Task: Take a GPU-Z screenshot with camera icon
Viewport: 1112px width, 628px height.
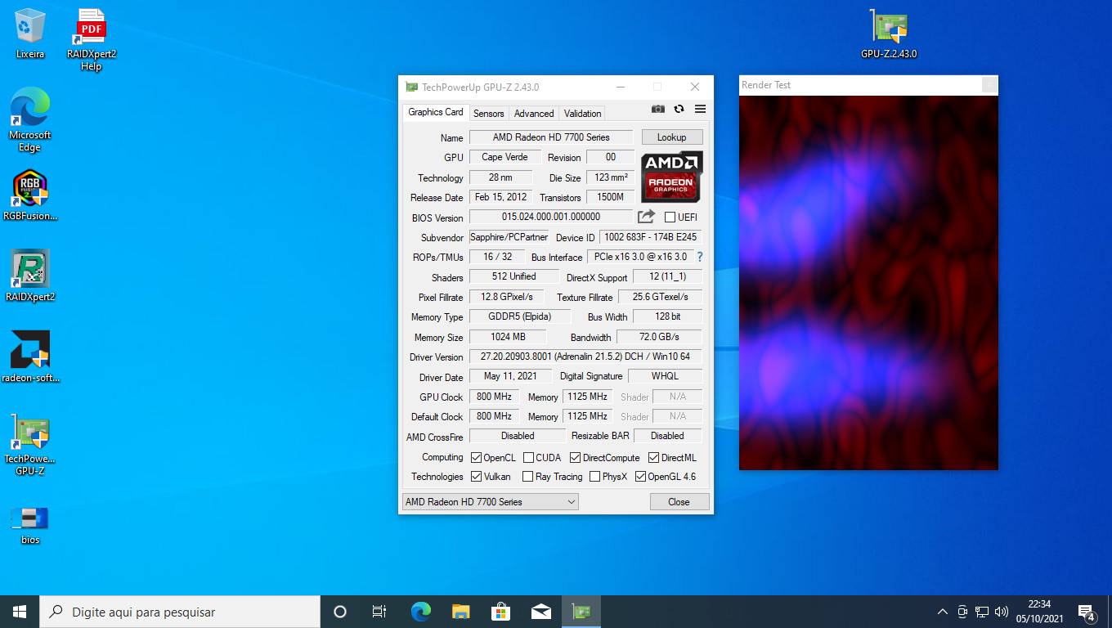Action: click(658, 109)
